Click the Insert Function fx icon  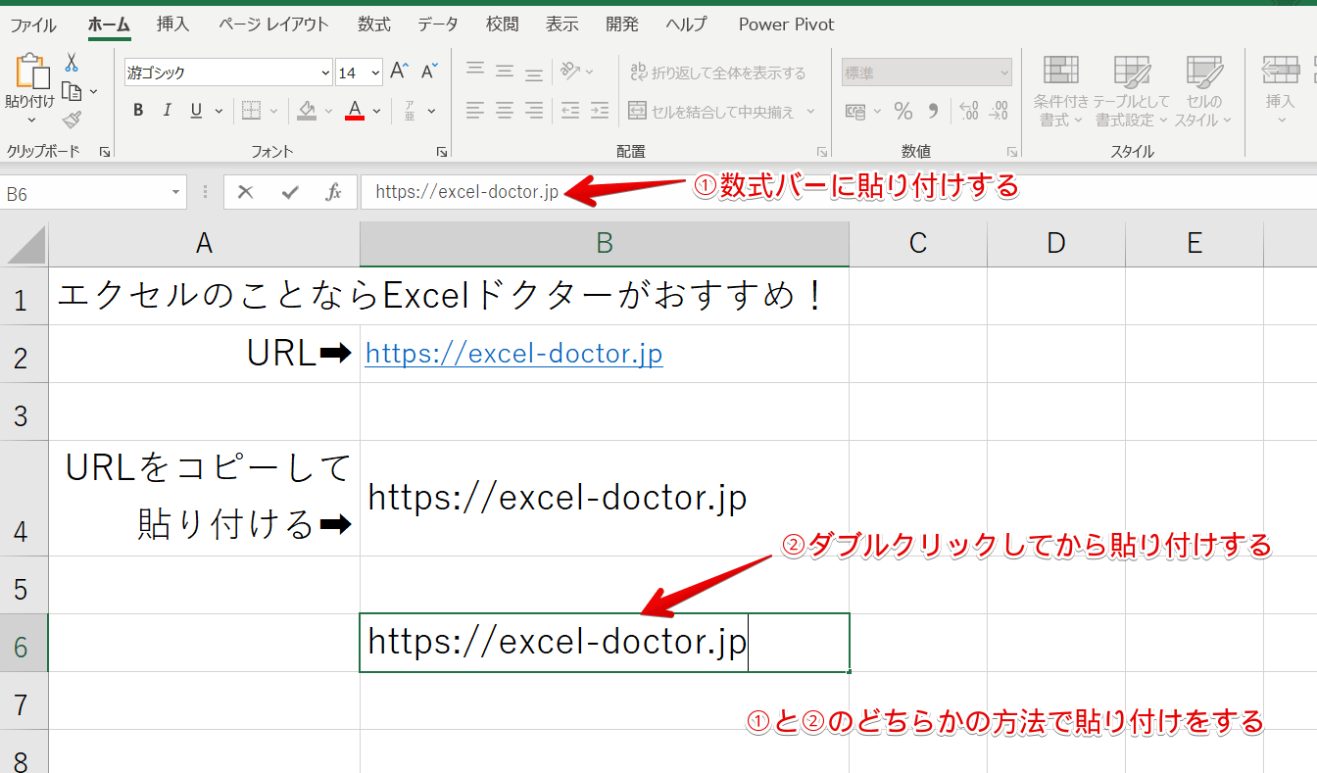pos(333,192)
